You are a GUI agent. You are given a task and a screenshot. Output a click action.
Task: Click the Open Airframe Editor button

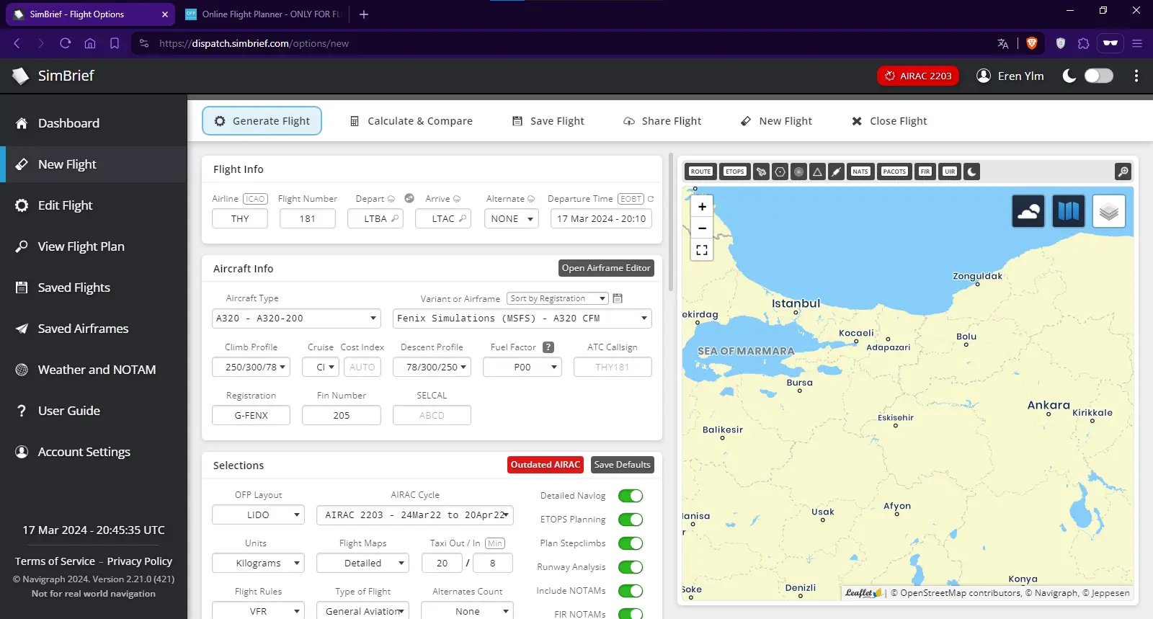point(606,268)
